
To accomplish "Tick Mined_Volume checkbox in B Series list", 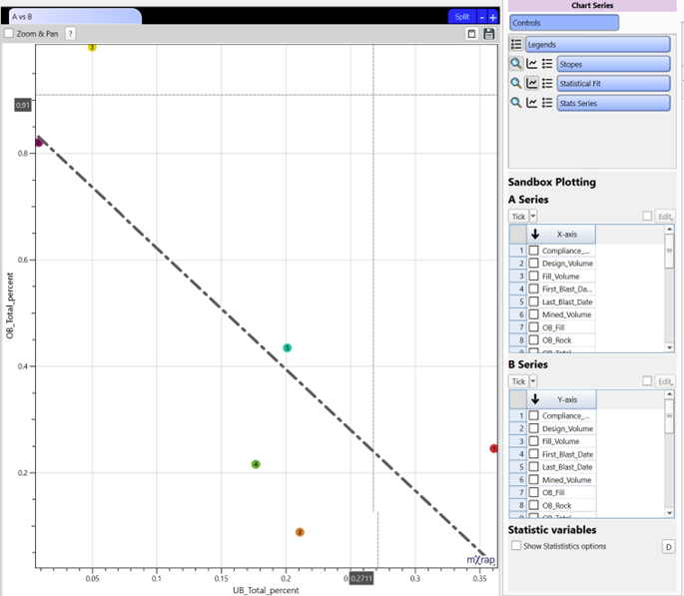I will [534, 480].
